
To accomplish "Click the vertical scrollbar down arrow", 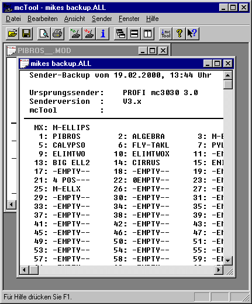I will 228,260.
